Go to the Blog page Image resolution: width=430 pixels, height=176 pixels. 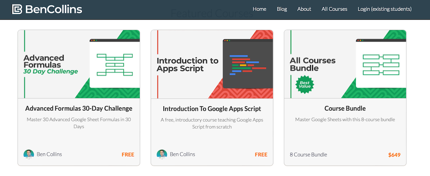tap(282, 9)
